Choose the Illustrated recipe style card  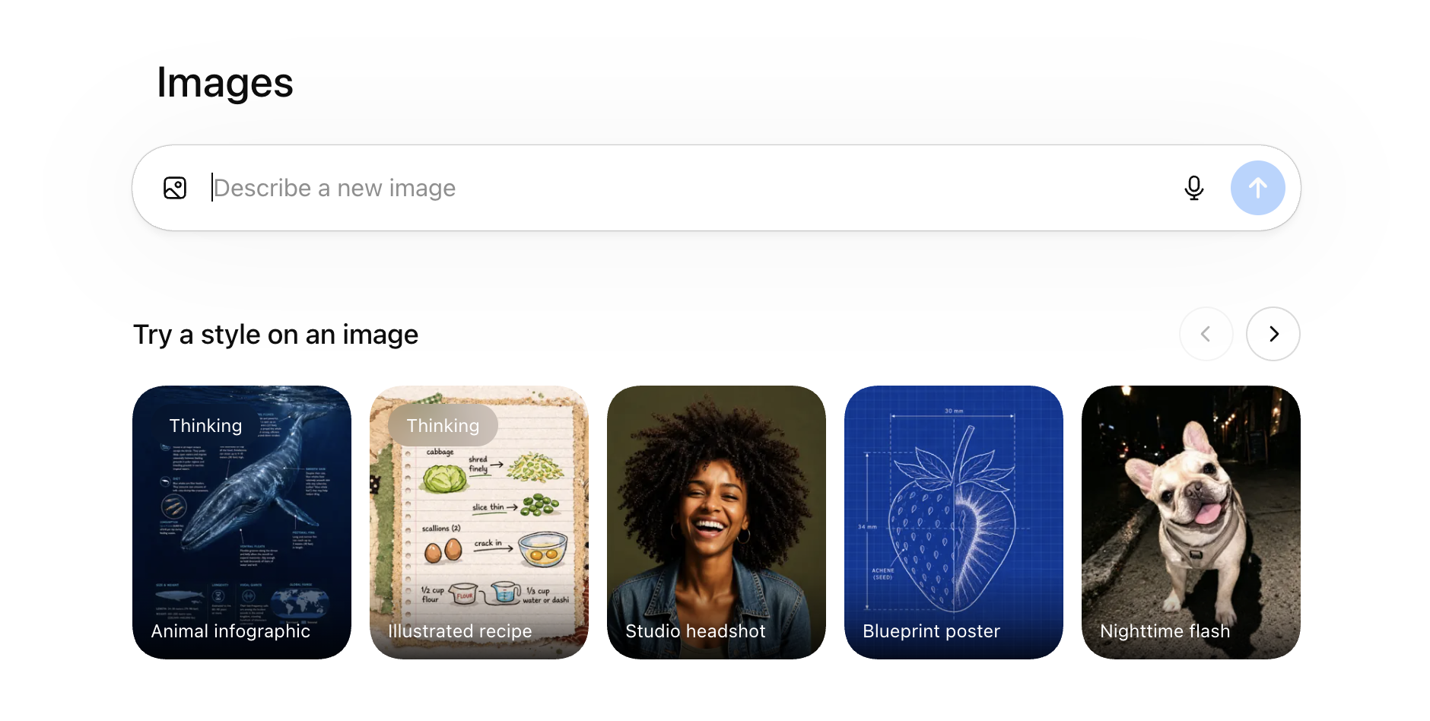(x=479, y=522)
